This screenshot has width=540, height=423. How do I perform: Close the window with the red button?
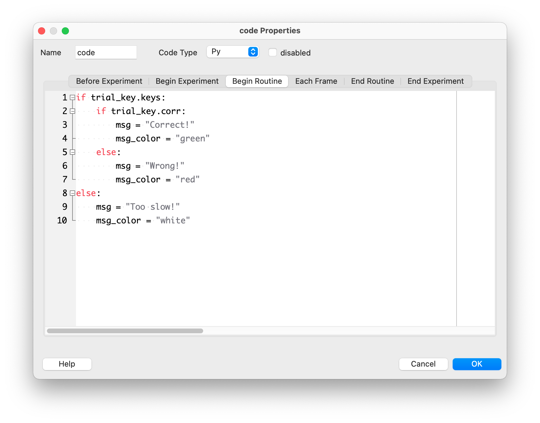click(x=42, y=31)
